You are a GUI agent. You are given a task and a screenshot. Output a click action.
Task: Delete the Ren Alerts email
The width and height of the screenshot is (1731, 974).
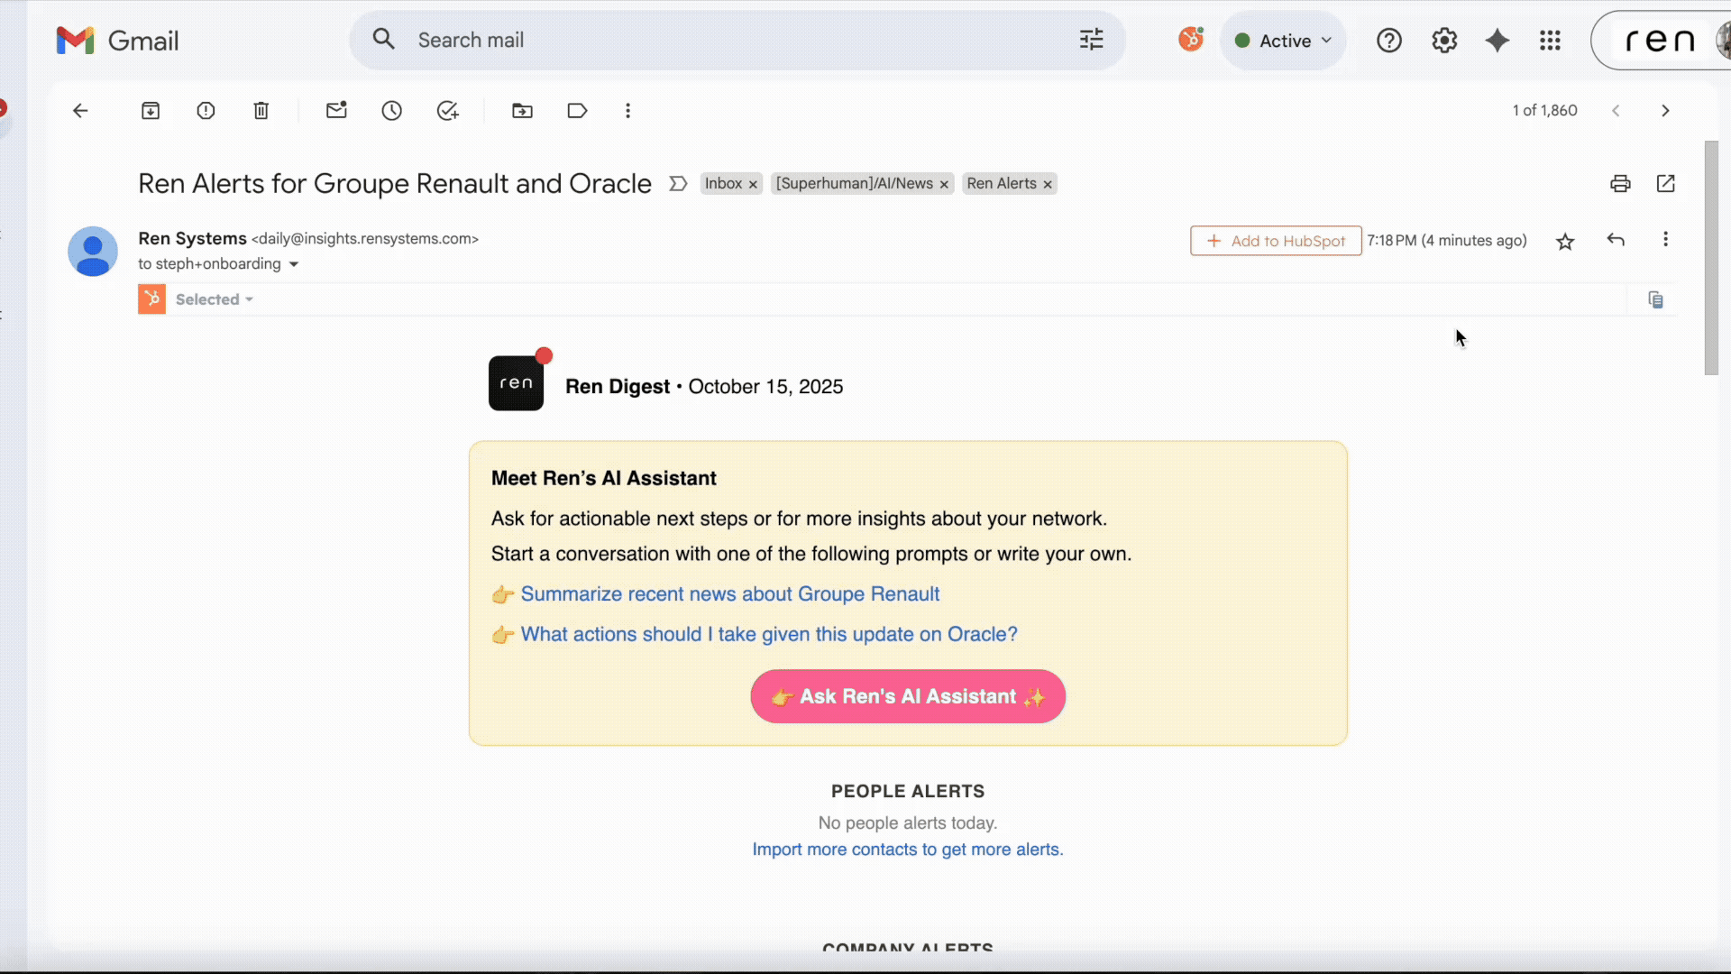pos(261,110)
